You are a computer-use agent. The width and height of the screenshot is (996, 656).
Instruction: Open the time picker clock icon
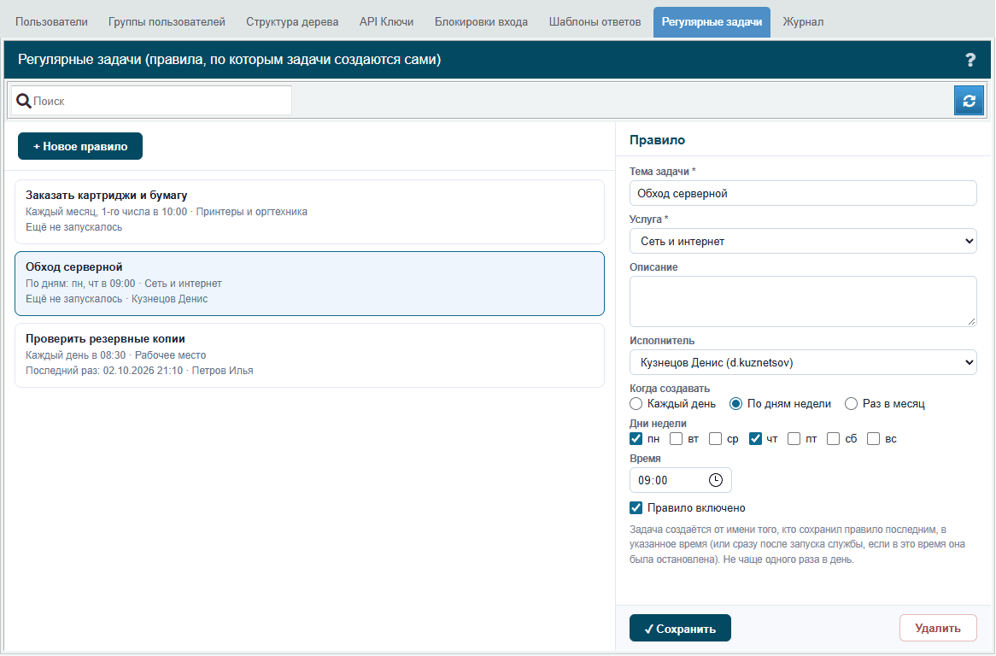coord(716,480)
